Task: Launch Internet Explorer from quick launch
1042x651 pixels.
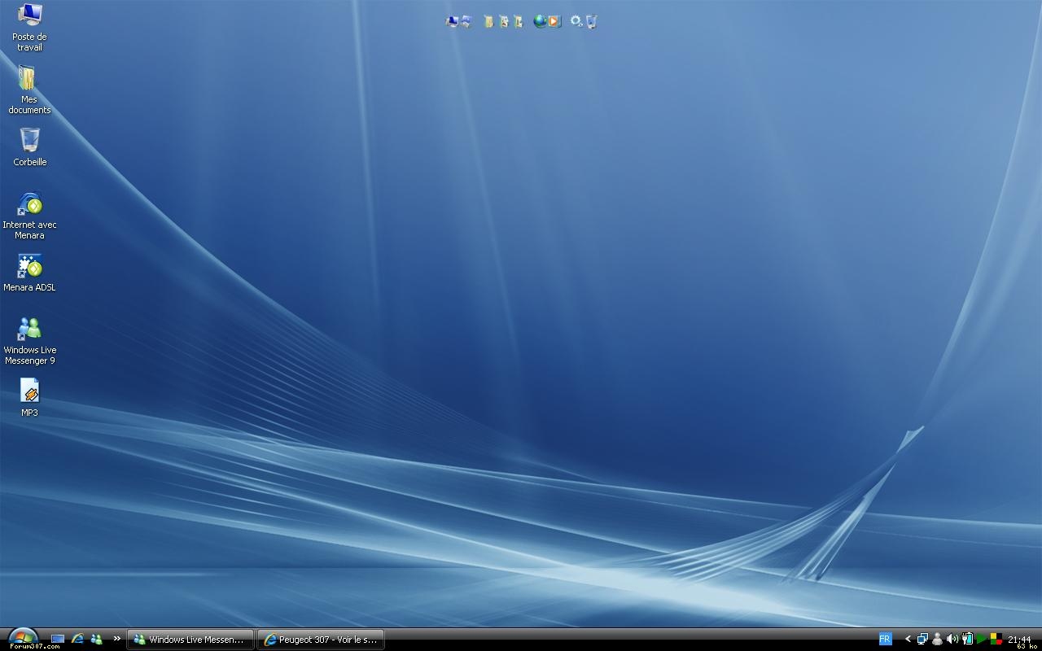Action: click(x=77, y=640)
